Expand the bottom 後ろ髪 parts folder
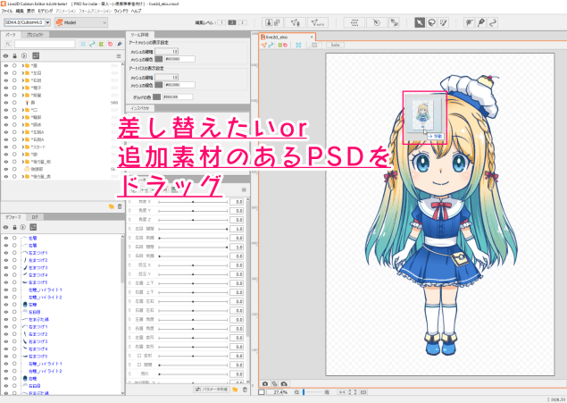 point(23,177)
